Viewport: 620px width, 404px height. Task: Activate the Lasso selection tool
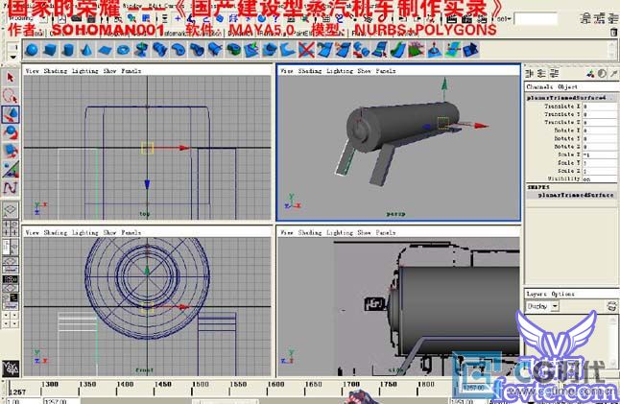click(x=11, y=96)
